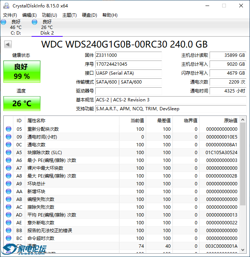Click the firmware field Z3311000
This screenshot has height=257, width=250.
128,55
